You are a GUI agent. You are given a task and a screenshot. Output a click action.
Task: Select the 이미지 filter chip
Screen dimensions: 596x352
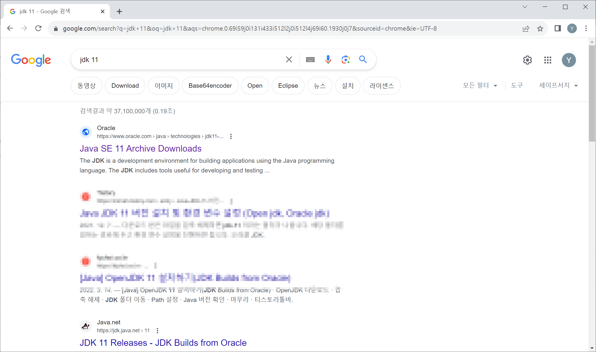164,86
